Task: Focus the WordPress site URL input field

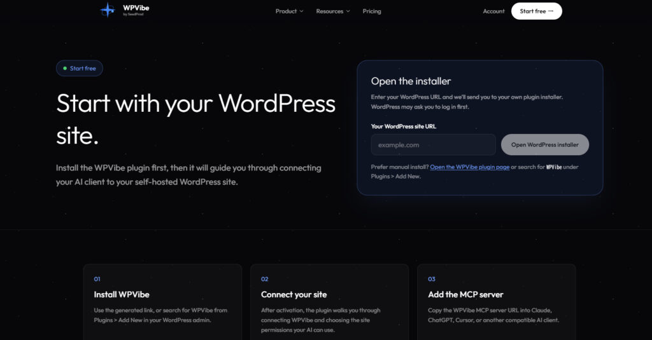Action: [433, 144]
